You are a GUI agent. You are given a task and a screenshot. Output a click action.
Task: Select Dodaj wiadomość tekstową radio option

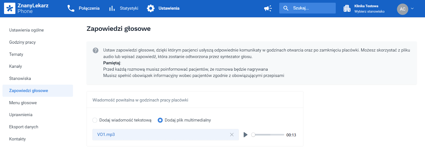click(95, 120)
